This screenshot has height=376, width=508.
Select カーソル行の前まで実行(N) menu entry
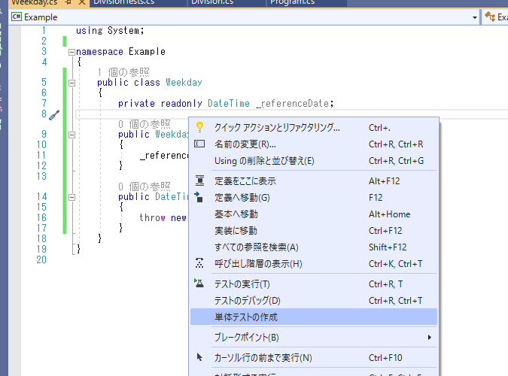tap(314, 357)
